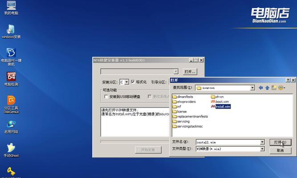Click the help question mark in Open dialog
Viewport: 297px width, 178px height.
[x=288, y=80]
